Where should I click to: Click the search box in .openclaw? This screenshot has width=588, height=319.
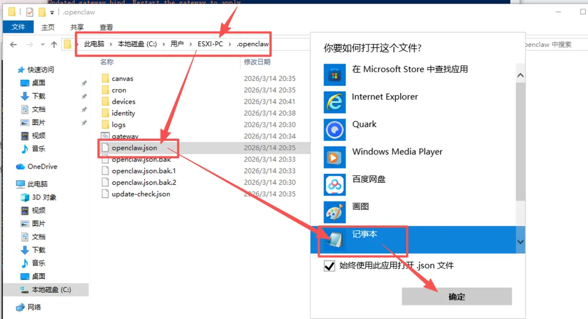click(x=554, y=45)
